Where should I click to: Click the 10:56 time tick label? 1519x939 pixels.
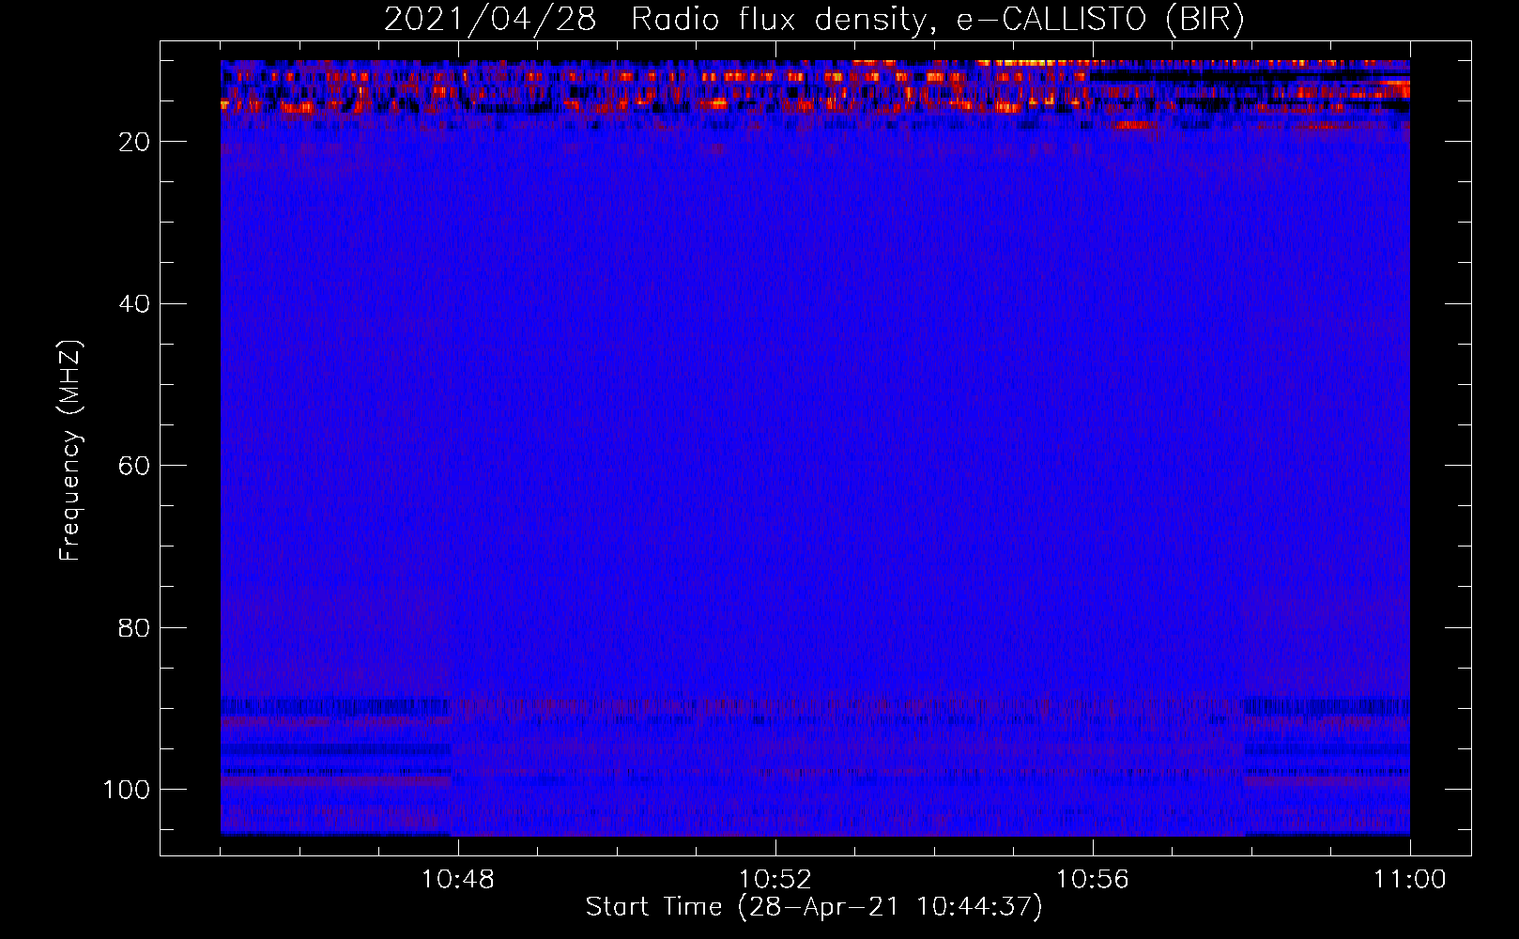(1092, 880)
